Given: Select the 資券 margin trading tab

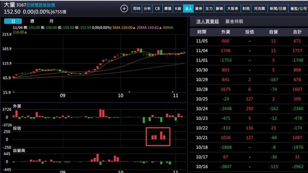Looking at the screenshot, I should [x=198, y=9].
